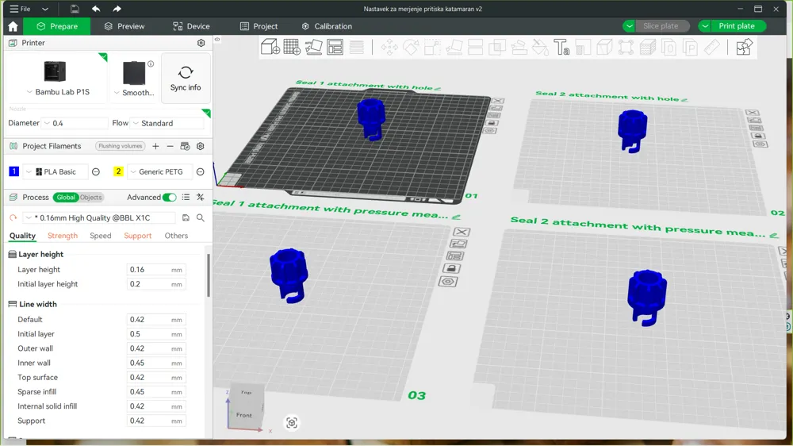The height and width of the screenshot is (446, 793).
Task: Open the Flow Standard dropdown
Action: 168,123
